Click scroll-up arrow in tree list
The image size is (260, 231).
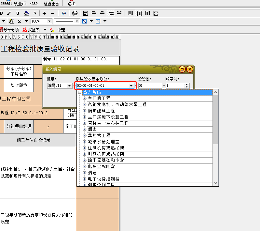pos(215,92)
